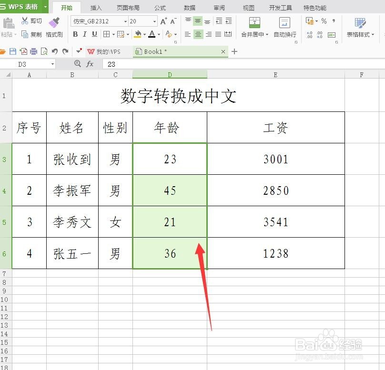Screen dimensions: 385x370
Task: Toggle italic formatting
Action: 85,34
